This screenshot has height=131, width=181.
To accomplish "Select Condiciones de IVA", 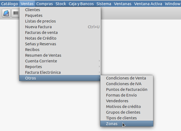I will 127,84.
